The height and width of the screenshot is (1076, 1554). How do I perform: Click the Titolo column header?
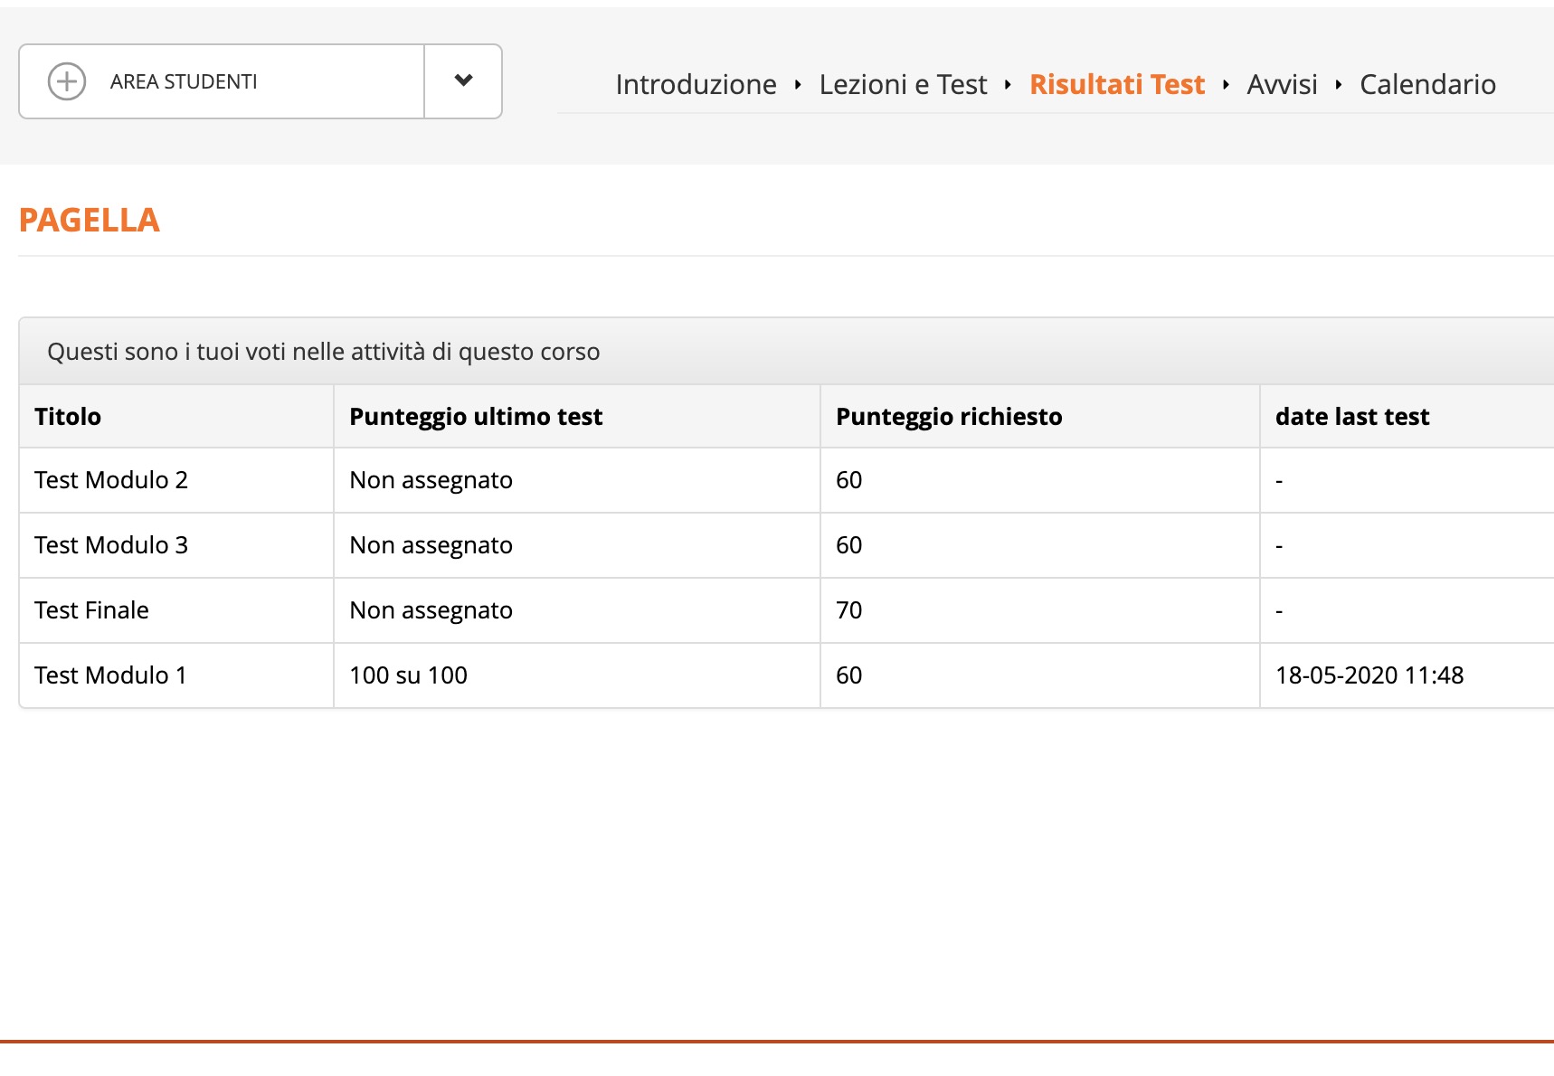(x=68, y=417)
